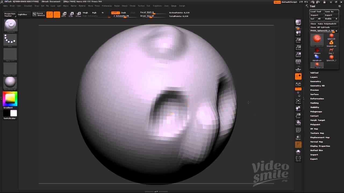The height and width of the screenshot is (193, 344).
Task: Expand the Deformation section
Action: point(317,99)
